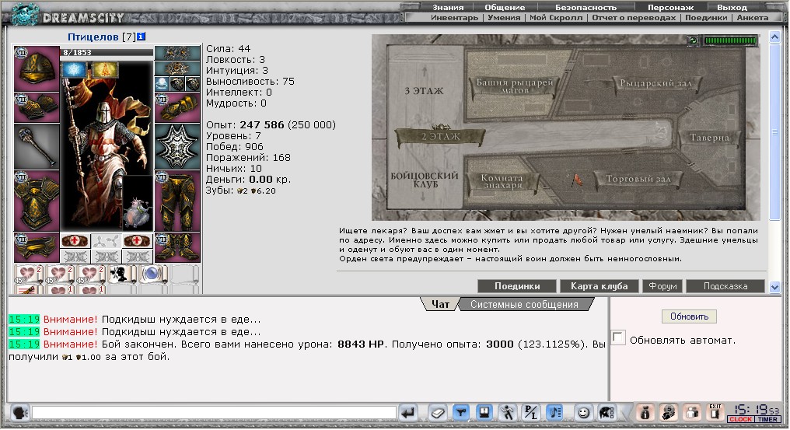
Task: Toggle the chat filter funnel icon
Action: point(460,413)
